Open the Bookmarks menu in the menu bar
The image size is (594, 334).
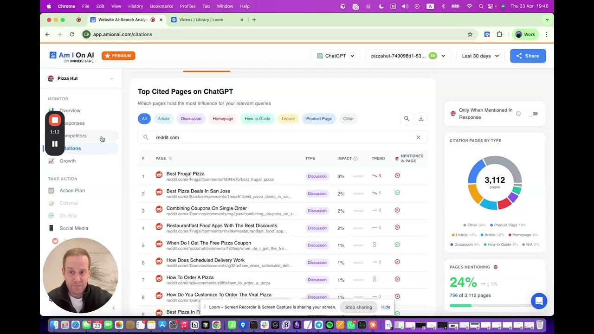point(161,6)
